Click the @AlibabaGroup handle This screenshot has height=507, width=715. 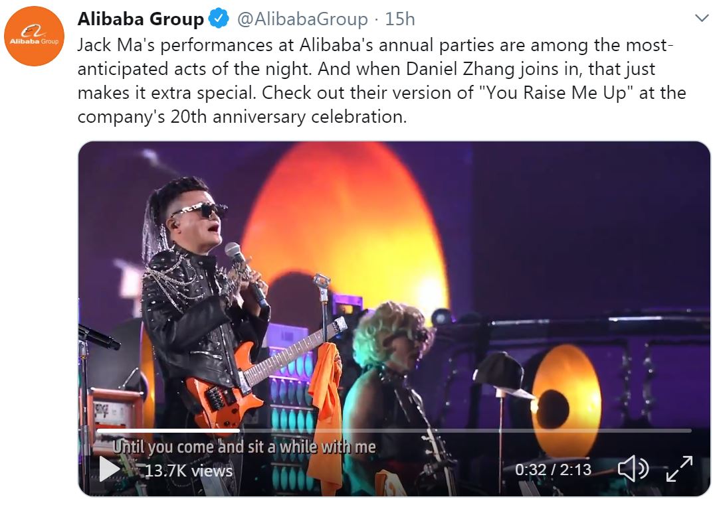pyautogui.click(x=302, y=20)
